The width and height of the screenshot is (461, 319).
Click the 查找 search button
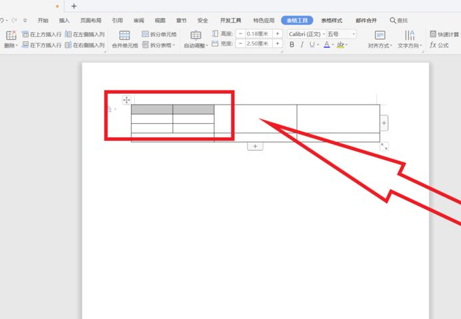pyautogui.click(x=399, y=21)
